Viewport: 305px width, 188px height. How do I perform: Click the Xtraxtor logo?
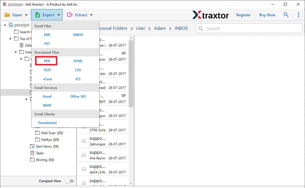coord(210,15)
